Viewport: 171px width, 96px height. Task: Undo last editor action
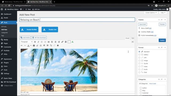coord(51,46)
